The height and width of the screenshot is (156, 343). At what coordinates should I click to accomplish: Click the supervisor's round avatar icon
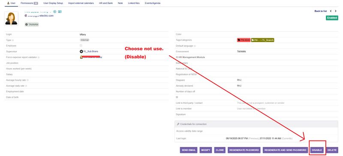click(x=81, y=51)
